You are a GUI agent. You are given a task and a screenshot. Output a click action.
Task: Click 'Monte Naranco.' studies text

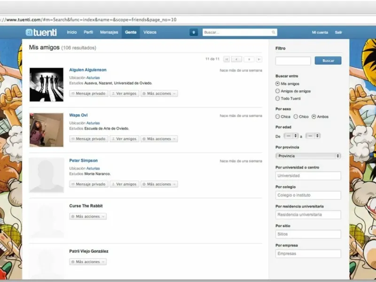tap(97, 174)
